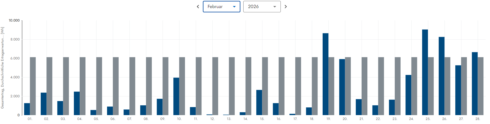
Task: Click the x-axis label 27.
Action: (x=461, y=119)
